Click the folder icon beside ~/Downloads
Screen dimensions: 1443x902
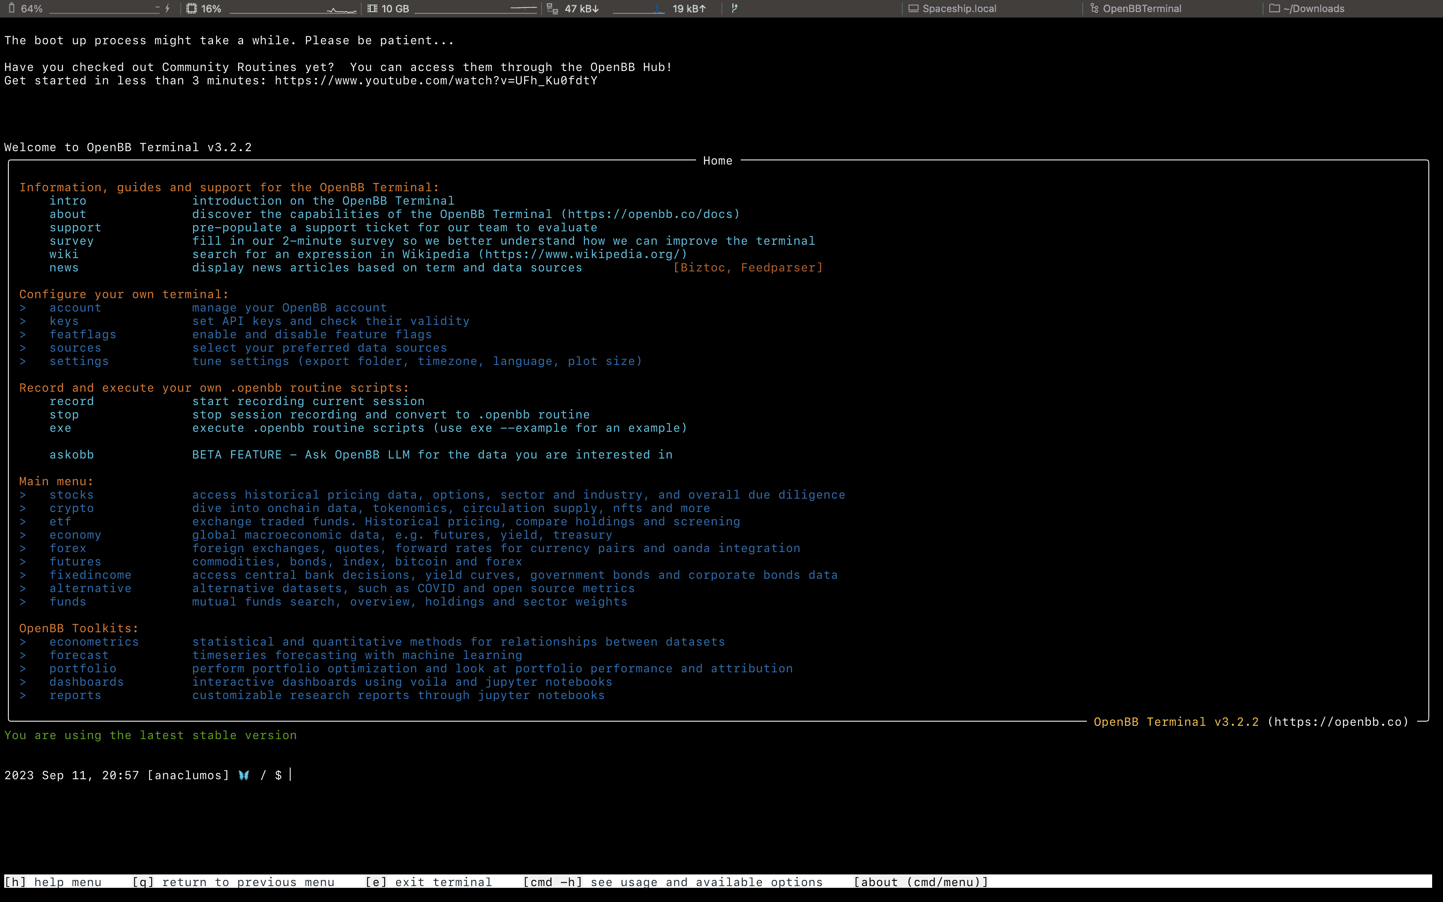(x=1274, y=8)
